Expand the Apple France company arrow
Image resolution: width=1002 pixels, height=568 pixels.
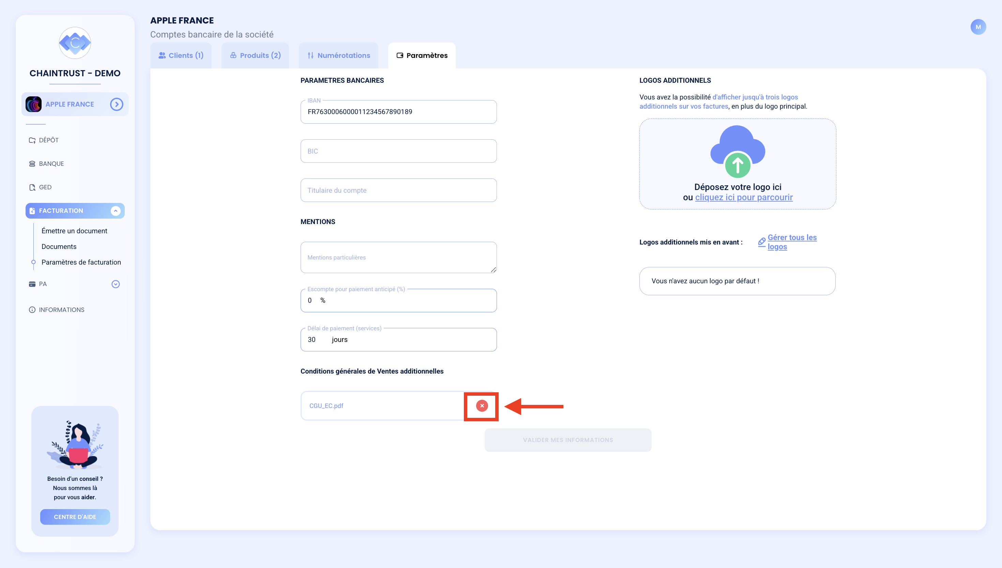tap(116, 104)
